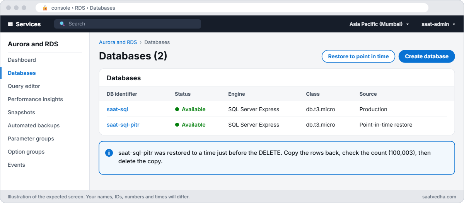The width and height of the screenshot is (464, 203).
Task: Click the Databases table panel title
Action: tap(124, 78)
